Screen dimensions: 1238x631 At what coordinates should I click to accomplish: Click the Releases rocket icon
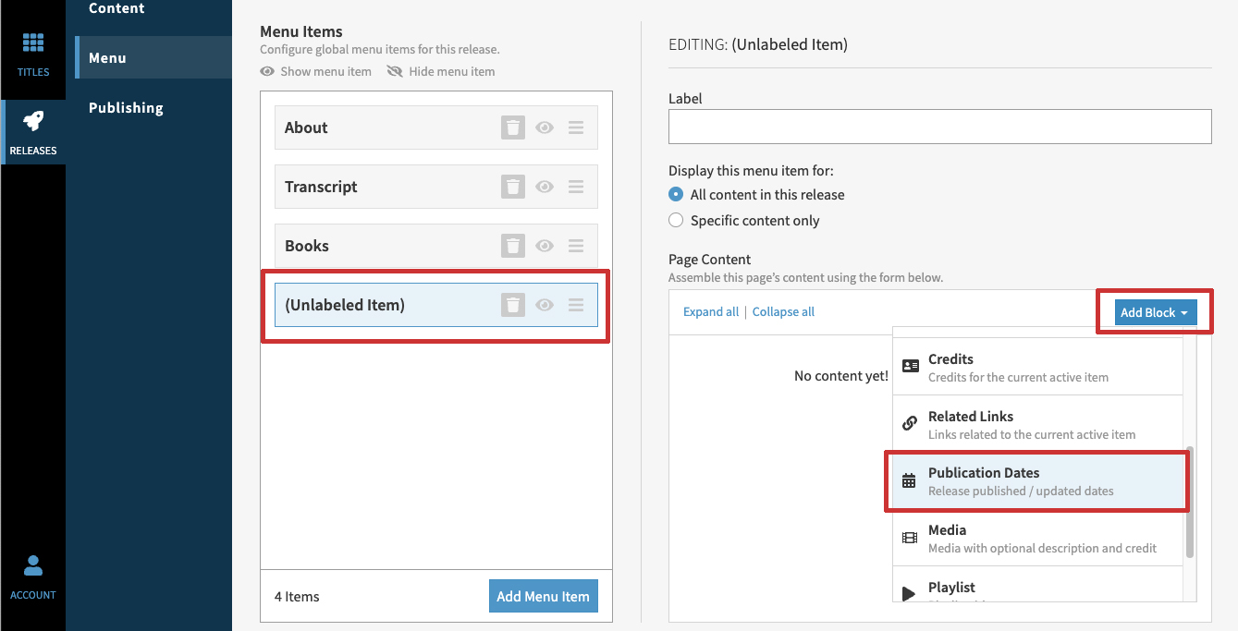(x=33, y=121)
